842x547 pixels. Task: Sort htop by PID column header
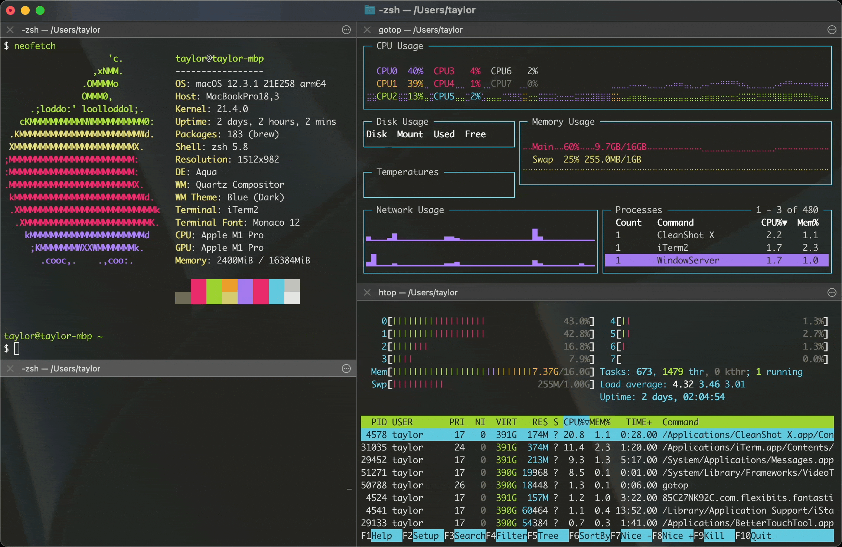pyautogui.click(x=379, y=422)
